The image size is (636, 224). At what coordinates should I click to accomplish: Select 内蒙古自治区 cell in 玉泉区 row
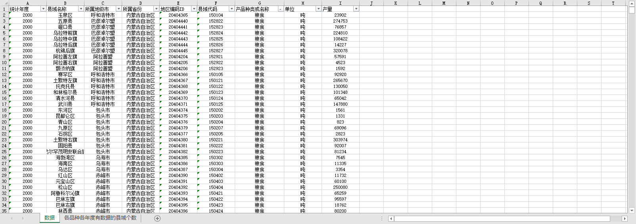click(140, 15)
